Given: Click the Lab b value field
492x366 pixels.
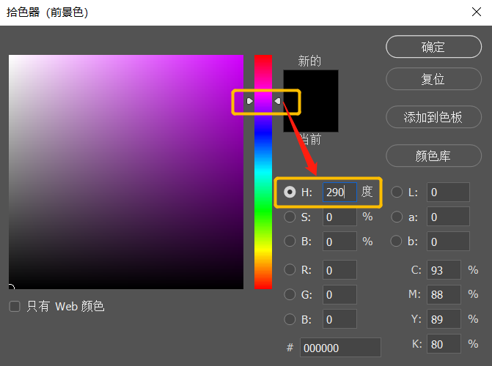Looking at the screenshot, I should pyautogui.click(x=449, y=242).
